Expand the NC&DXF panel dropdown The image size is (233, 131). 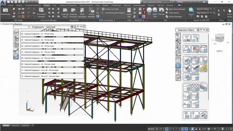click(x=143, y=20)
